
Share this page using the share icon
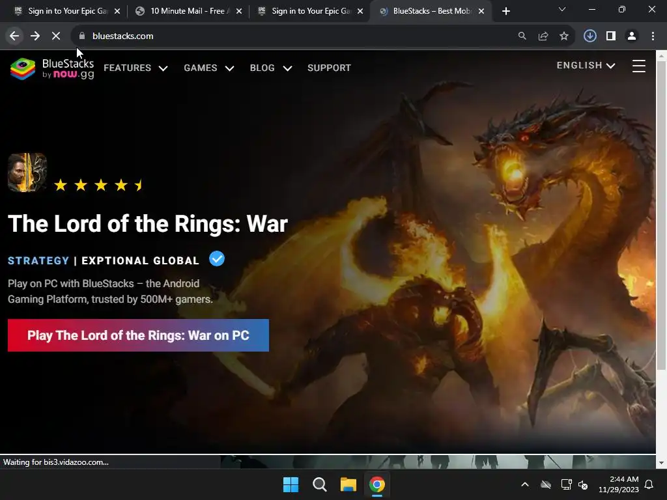(x=543, y=36)
